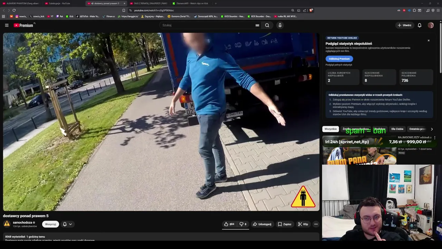The height and width of the screenshot is (249, 442).
Task: Open the zoom magnifier icon in address bar
Action: [293, 10]
